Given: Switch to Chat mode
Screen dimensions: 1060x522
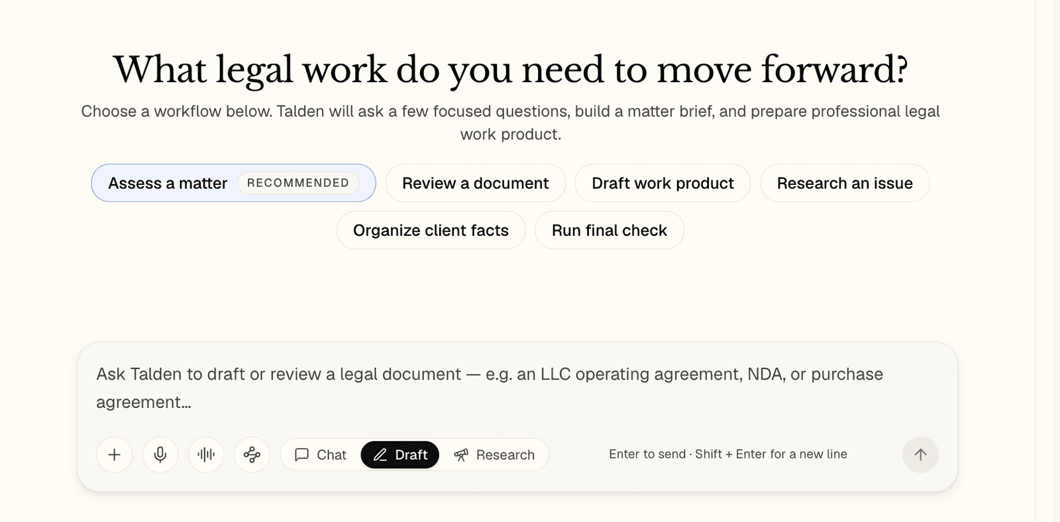Looking at the screenshot, I should 321,454.
